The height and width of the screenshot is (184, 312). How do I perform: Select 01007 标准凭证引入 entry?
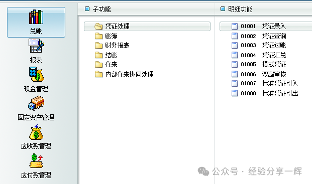point(265,83)
